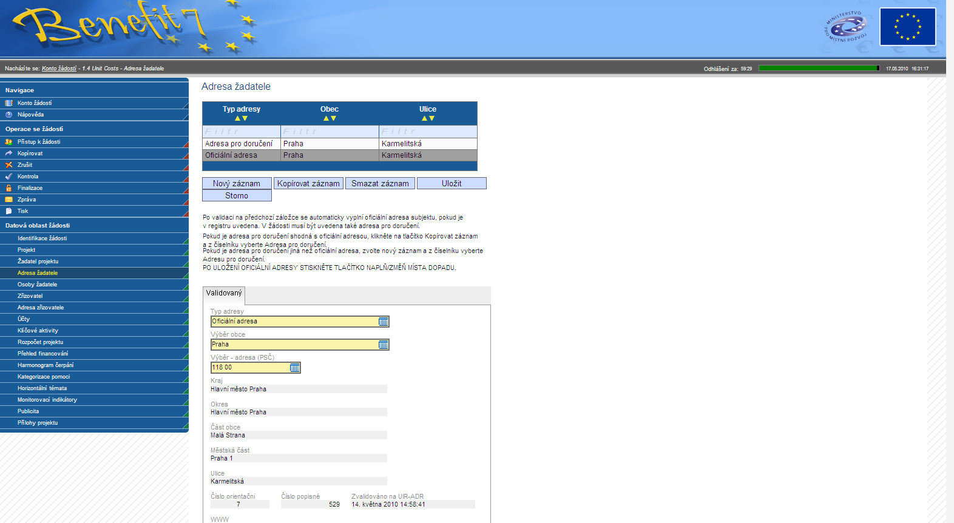Follow the Konto žádostí breadcrumb link
This screenshot has height=523, width=954.
(59, 69)
